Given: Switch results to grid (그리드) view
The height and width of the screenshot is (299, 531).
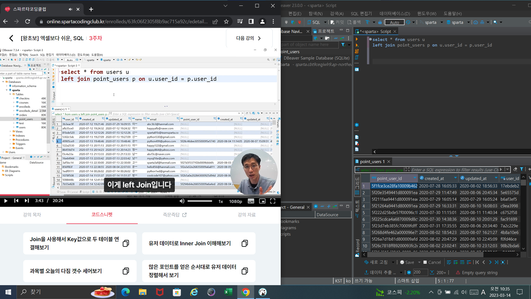Looking at the screenshot, I should pos(357,186).
